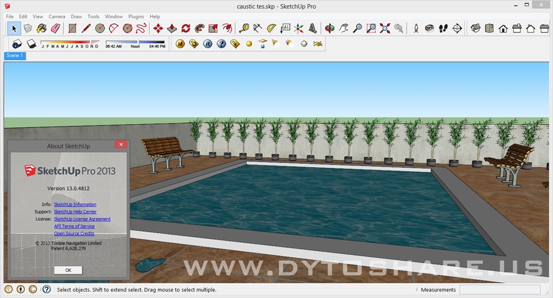Click the blue R render icon
553x298 pixels.
click(208, 44)
